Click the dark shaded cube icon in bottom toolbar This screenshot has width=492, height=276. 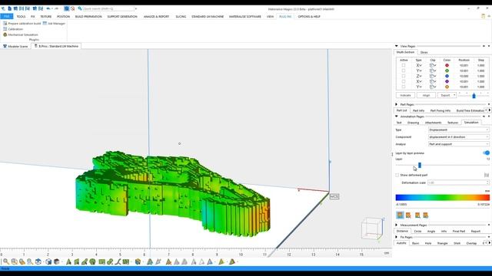tap(57, 261)
